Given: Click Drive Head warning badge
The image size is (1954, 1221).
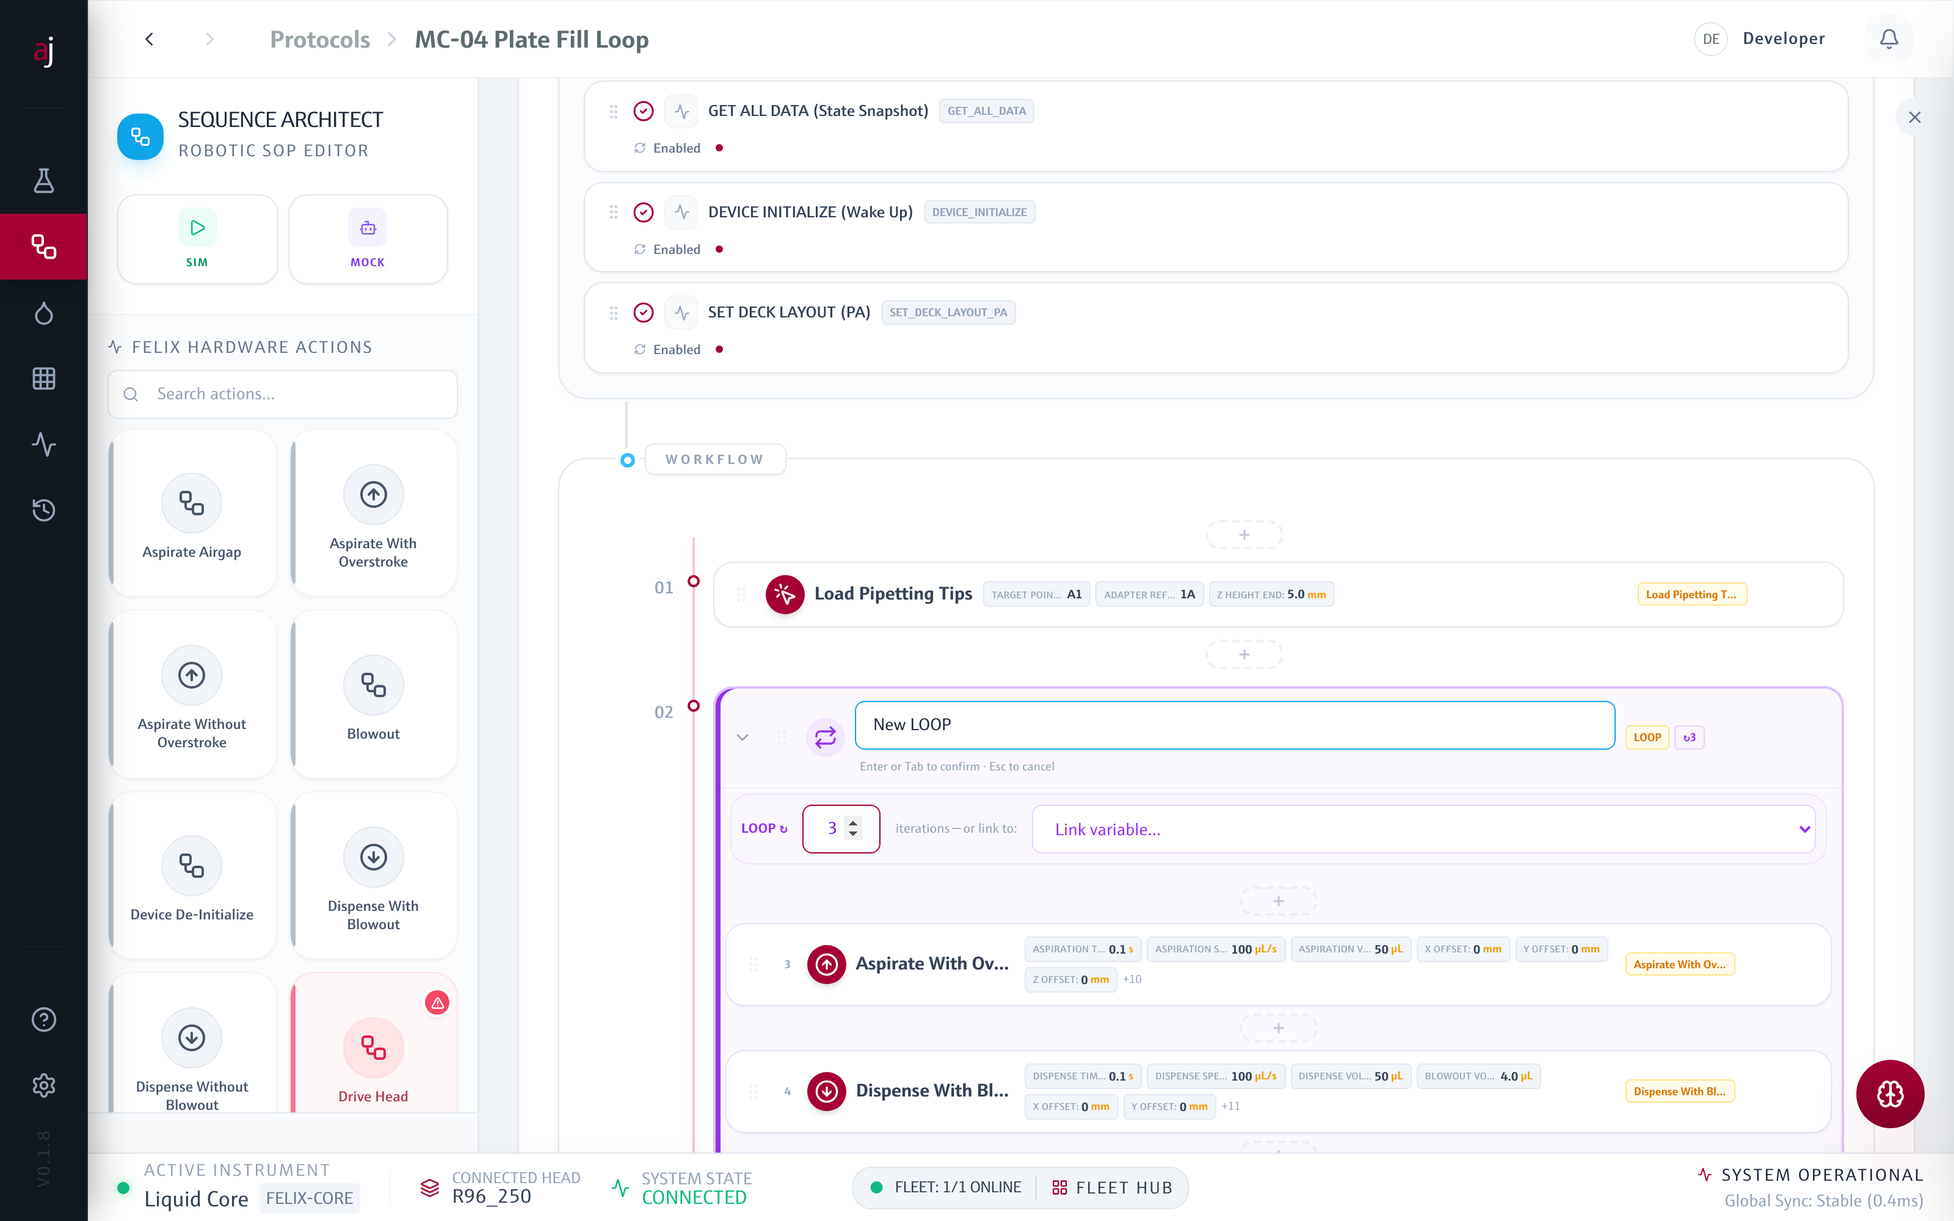Looking at the screenshot, I should [x=437, y=1002].
